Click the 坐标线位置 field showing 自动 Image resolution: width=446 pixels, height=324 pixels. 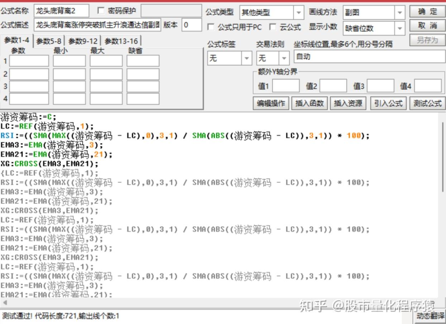tap(370, 57)
